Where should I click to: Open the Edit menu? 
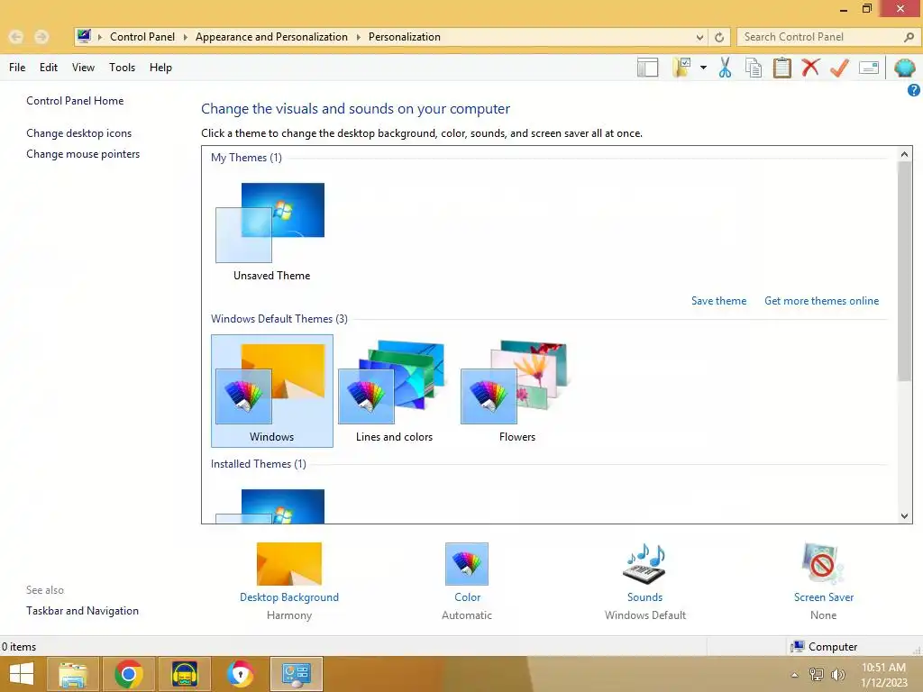[x=49, y=67]
